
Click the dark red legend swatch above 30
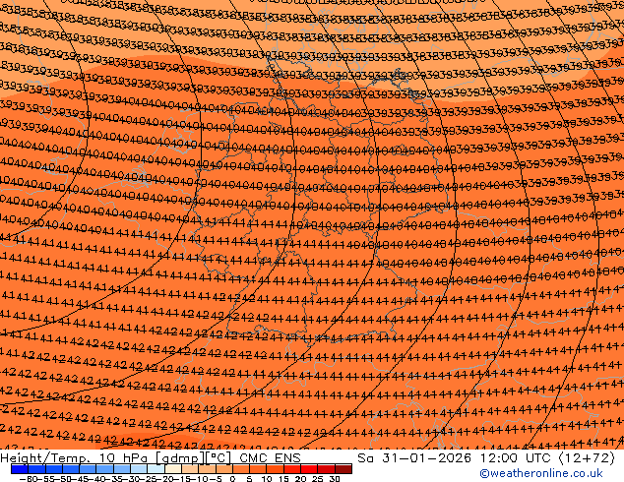coord(343,469)
